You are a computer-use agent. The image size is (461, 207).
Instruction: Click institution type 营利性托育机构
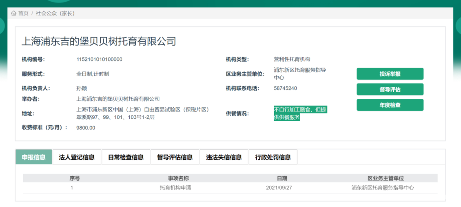292,59
